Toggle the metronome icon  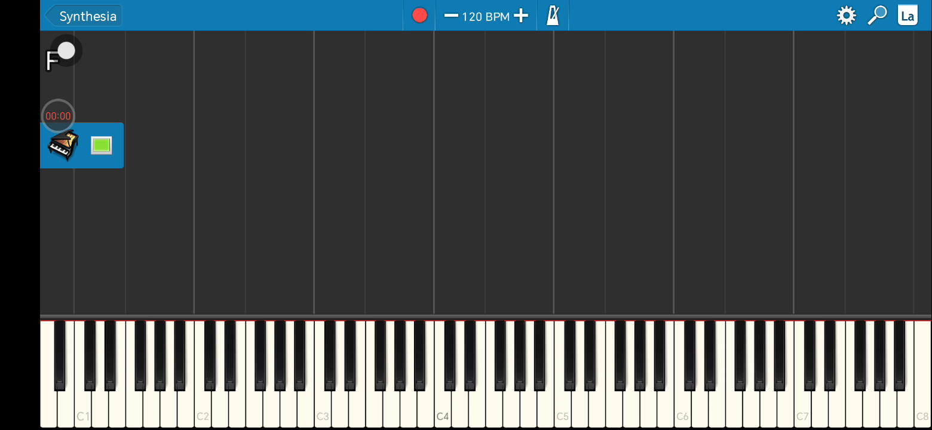coord(553,16)
